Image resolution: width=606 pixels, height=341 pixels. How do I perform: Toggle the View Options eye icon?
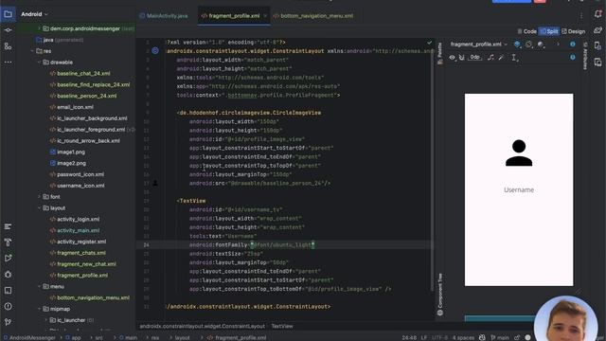[452, 58]
